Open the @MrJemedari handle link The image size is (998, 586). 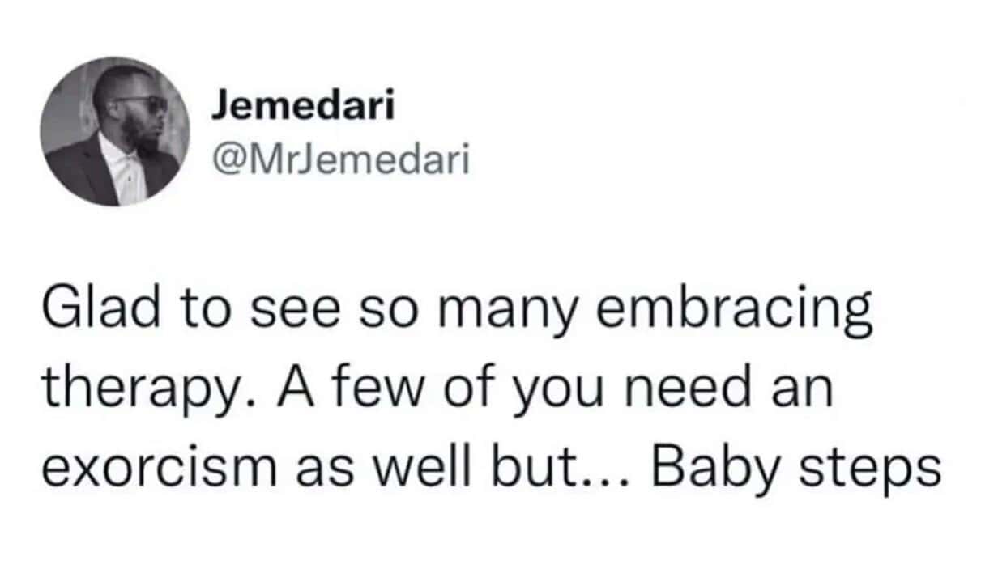[x=340, y=163]
